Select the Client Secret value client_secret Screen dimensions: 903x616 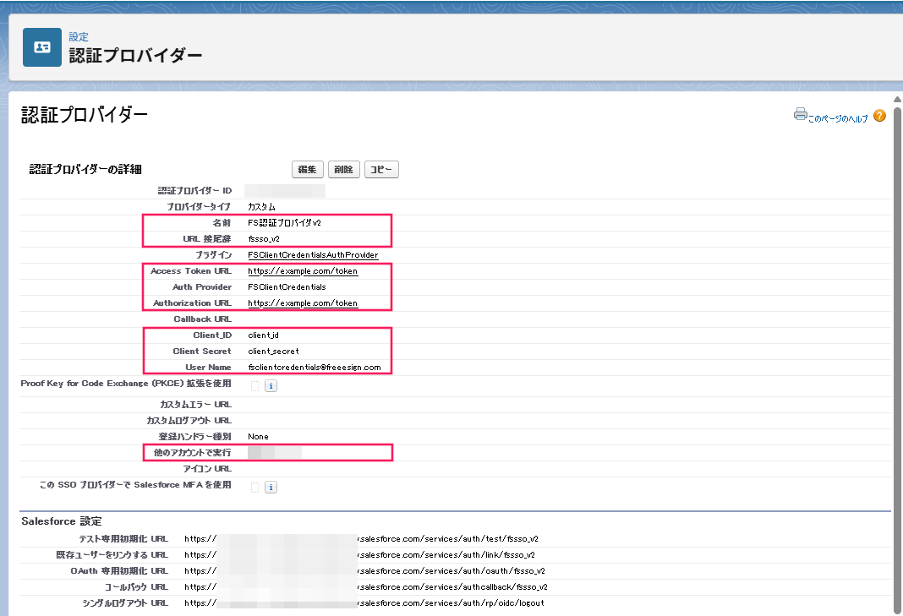(274, 352)
